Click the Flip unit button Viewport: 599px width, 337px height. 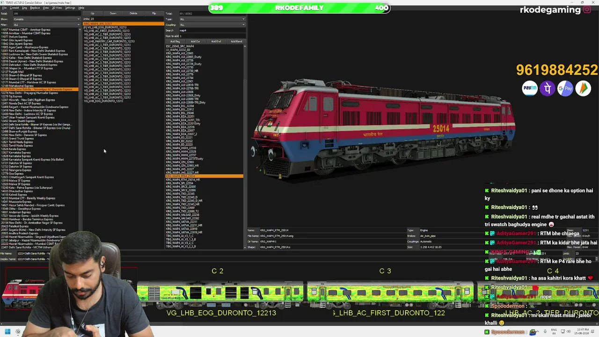(154, 14)
